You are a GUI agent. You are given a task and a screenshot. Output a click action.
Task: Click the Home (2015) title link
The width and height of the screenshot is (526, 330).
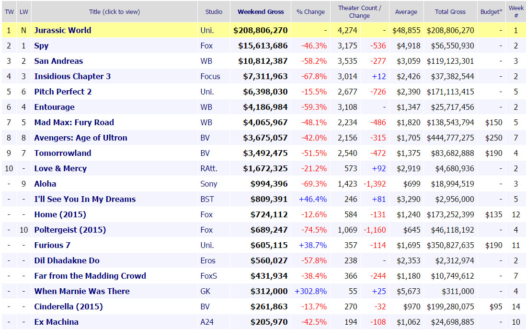[x=60, y=214]
